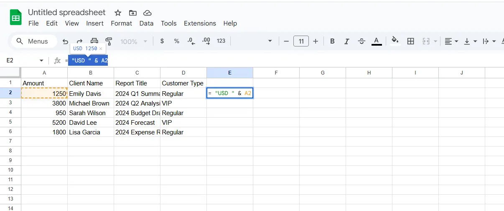504x211 pixels.
Task: Click the Menus search button
Action: tap(32, 41)
